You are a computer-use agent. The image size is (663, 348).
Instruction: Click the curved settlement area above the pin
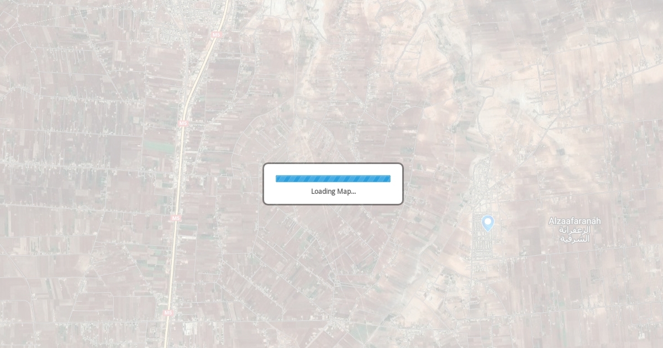[480, 177]
